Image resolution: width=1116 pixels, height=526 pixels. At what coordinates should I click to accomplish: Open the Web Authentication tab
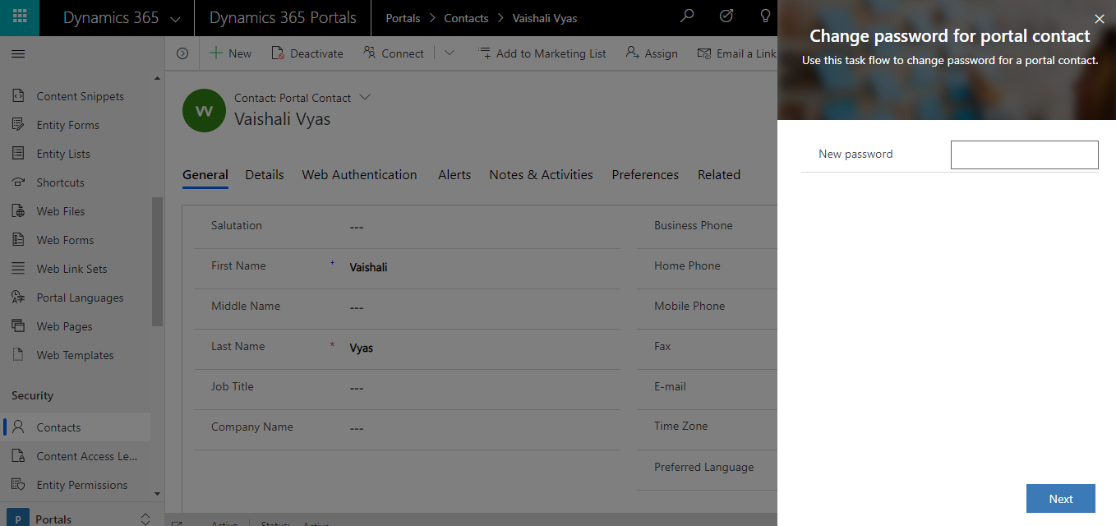point(359,175)
